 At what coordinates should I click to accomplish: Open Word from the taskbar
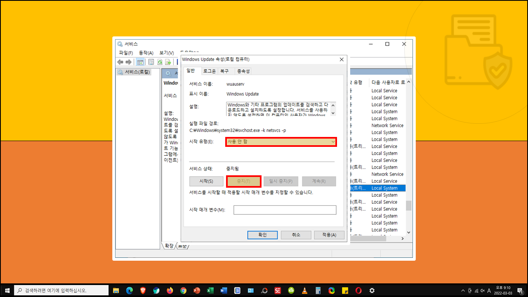pyautogui.click(x=224, y=290)
